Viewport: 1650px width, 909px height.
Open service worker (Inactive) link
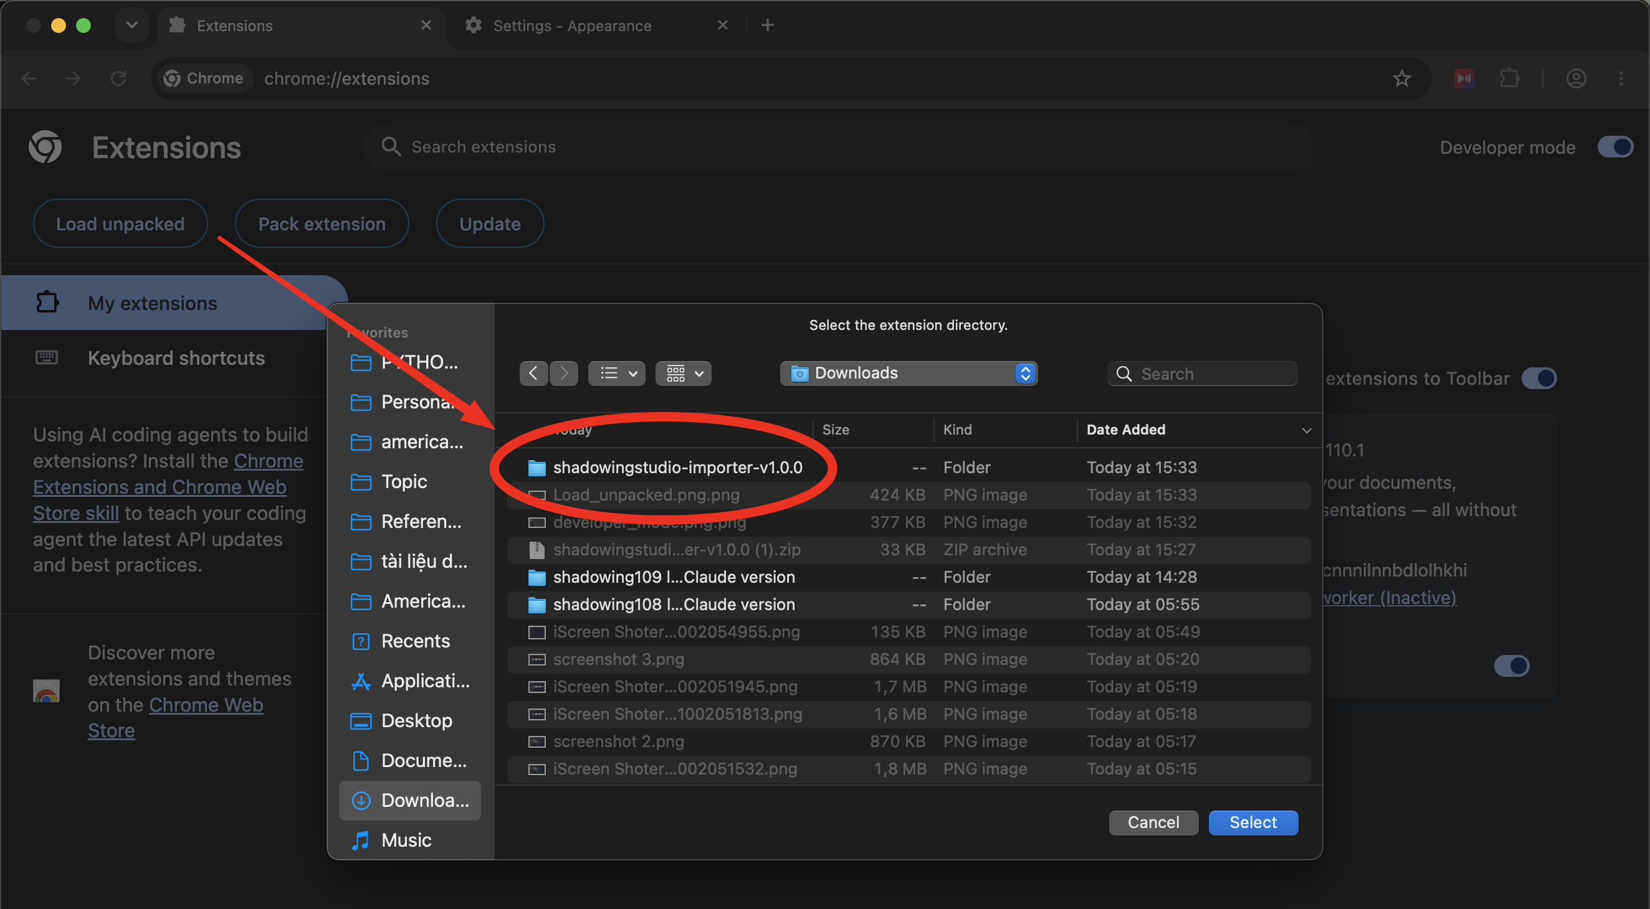tap(1389, 597)
